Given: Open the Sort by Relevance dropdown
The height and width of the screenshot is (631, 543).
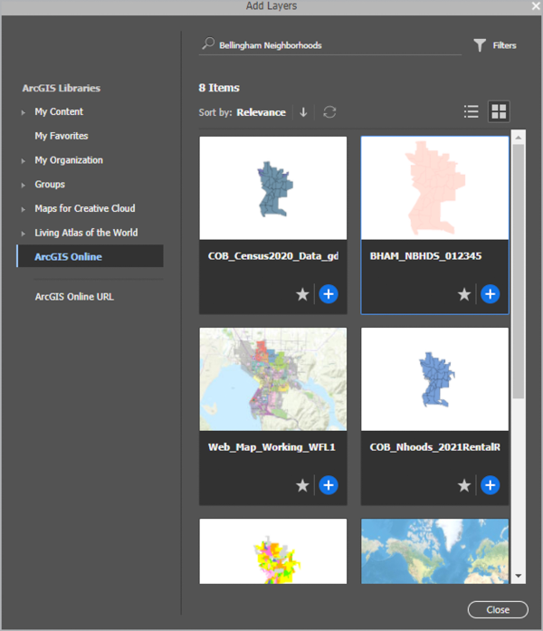Looking at the screenshot, I should [x=261, y=112].
